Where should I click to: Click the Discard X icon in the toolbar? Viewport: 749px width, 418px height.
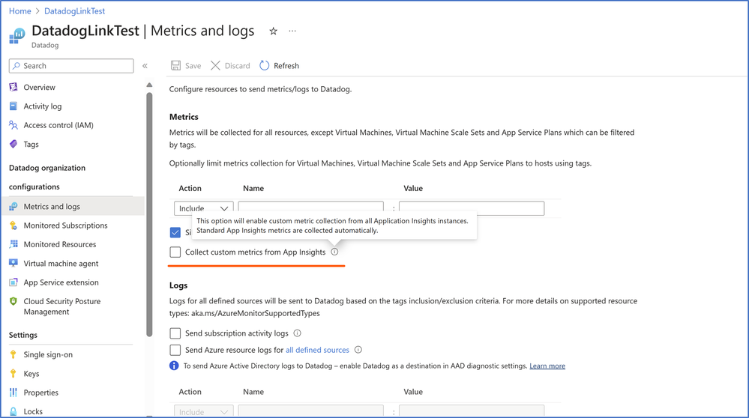coord(216,66)
